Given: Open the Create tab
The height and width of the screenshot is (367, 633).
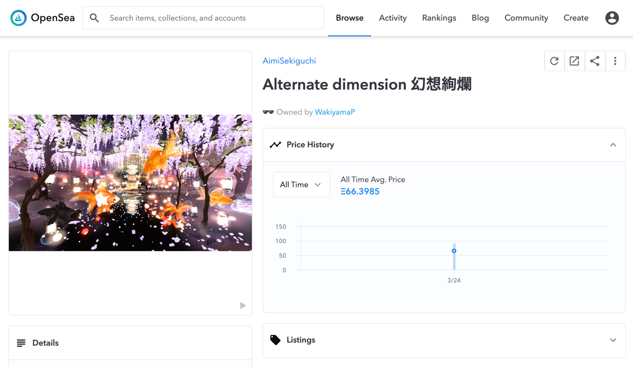Looking at the screenshot, I should [576, 18].
